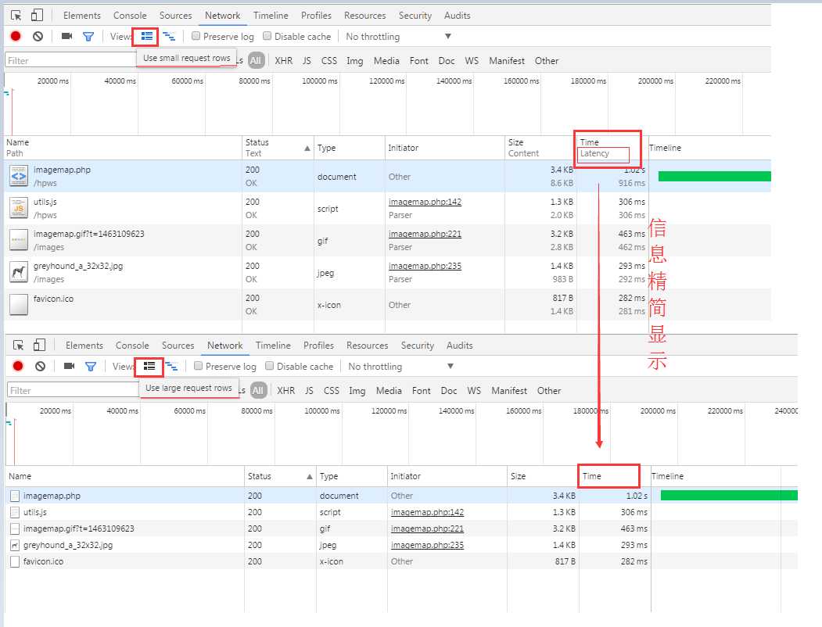Click the overview waterfall icon in upper panel
The image size is (822, 627).
[169, 36]
